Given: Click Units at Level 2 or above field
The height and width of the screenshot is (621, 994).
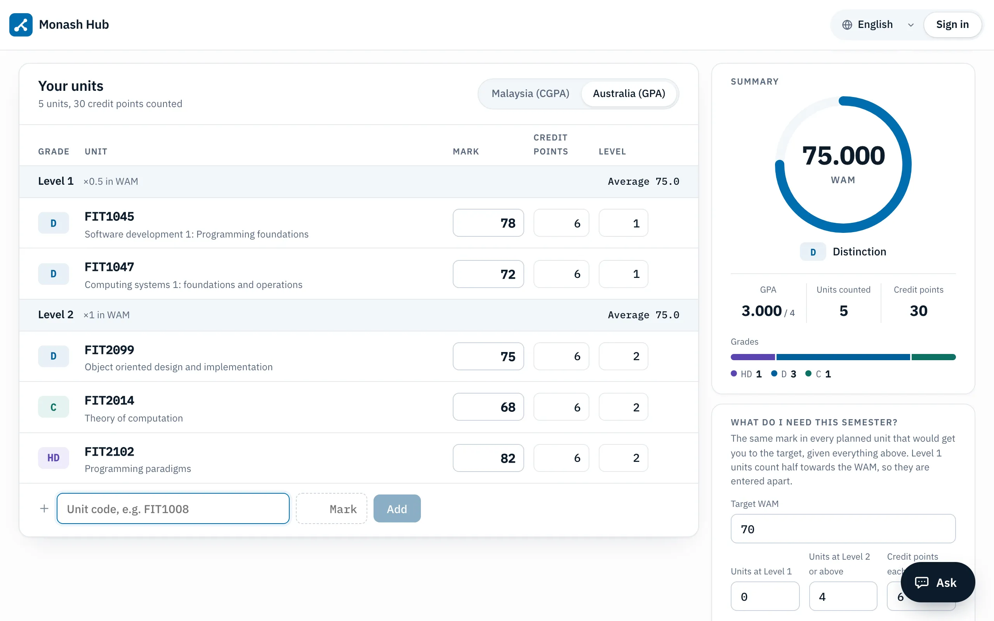Looking at the screenshot, I should coord(843,596).
